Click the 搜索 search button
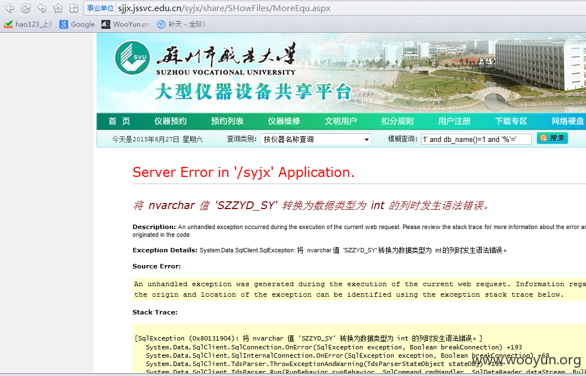Screen dimensions: 586x376 pos(552,138)
